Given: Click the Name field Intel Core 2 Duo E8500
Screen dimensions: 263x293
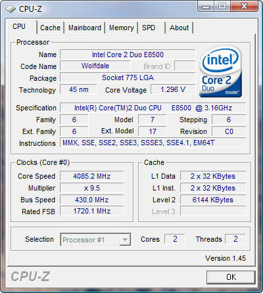Looking at the screenshot, I should pos(128,55).
